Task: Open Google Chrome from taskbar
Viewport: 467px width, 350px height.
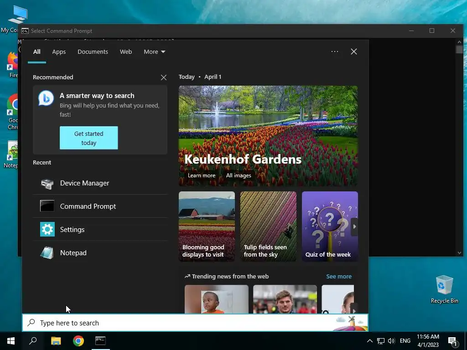Action: (x=78, y=341)
